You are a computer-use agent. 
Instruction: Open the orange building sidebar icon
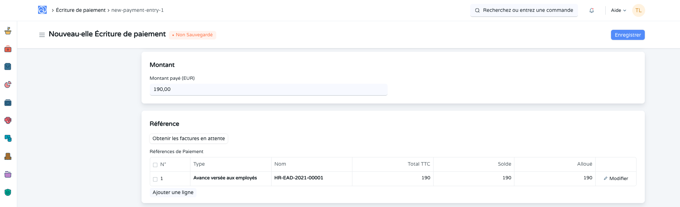(8, 156)
